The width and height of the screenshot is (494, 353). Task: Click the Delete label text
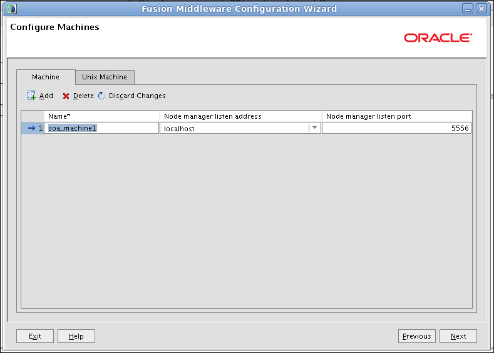coord(83,96)
